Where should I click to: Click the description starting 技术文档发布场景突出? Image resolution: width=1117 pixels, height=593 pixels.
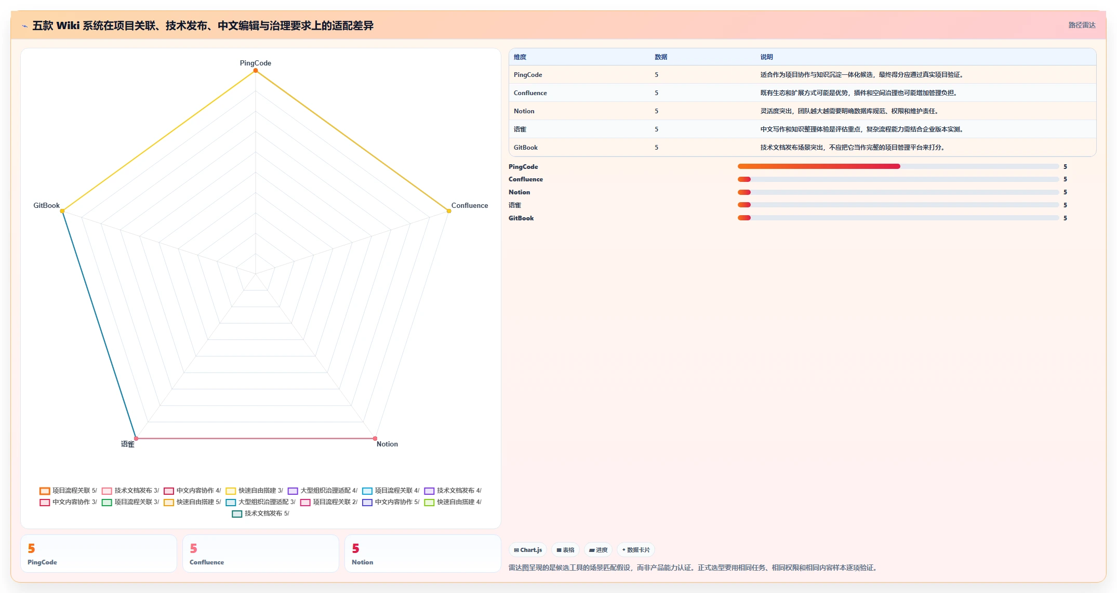(853, 148)
